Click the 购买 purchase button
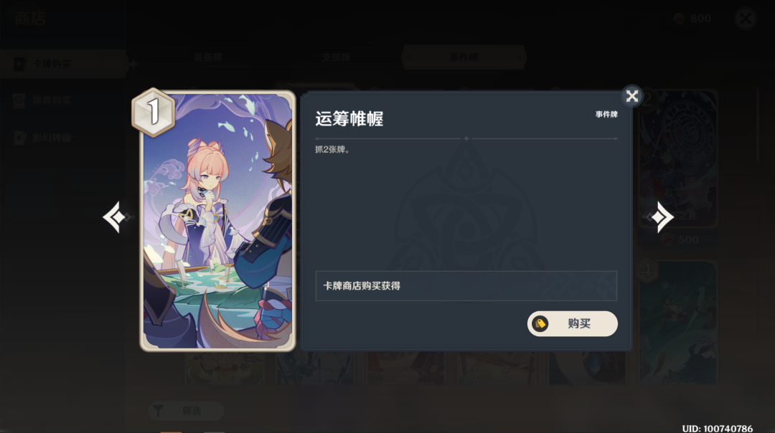Viewport: 775px width, 433px height. [x=573, y=324]
